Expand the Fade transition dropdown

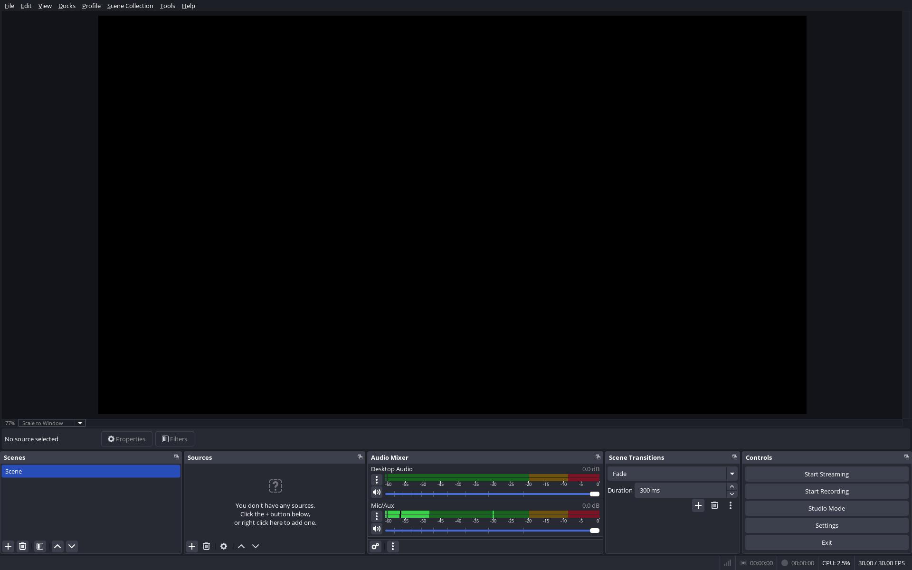pyautogui.click(x=731, y=474)
